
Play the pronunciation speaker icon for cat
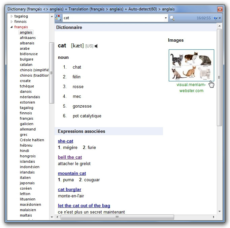point(97,46)
